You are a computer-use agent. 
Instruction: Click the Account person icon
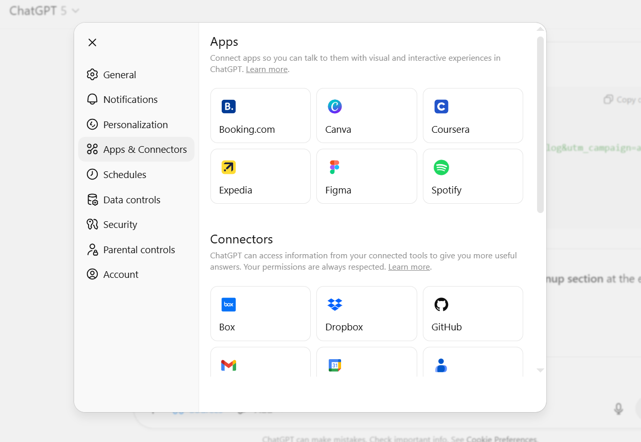pos(92,274)
